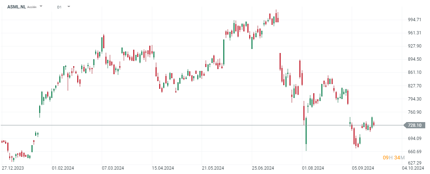Click the 760.90 price axis label
This screenshot has height=174, width=430.
point(414,112)
